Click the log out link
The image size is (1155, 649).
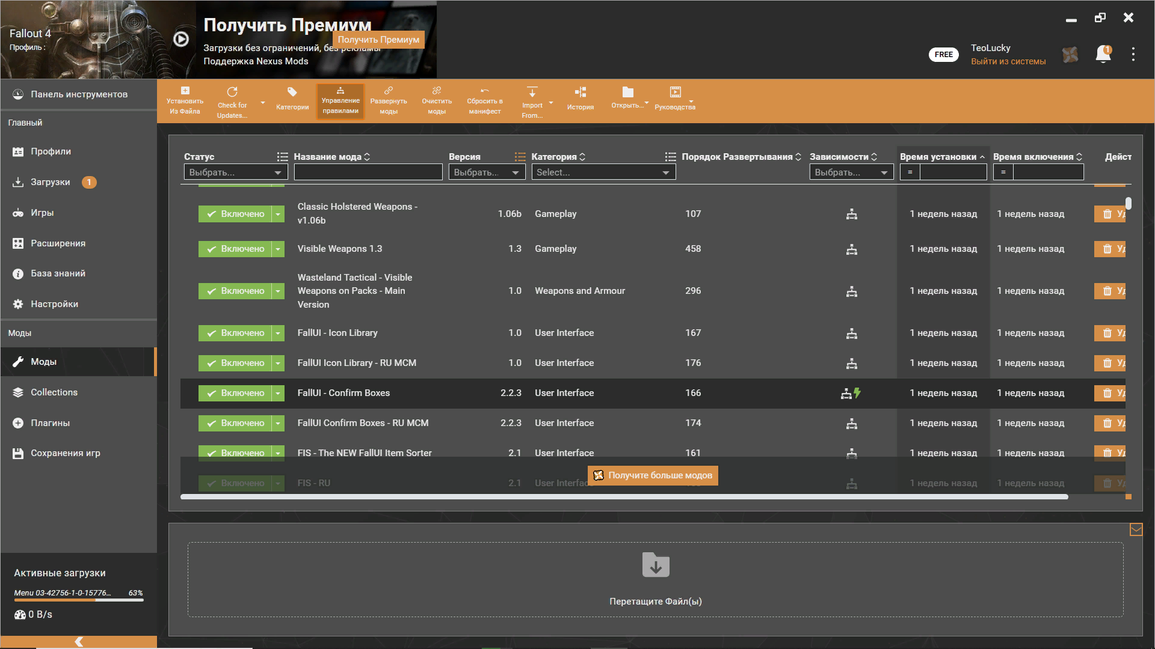pos(1008,61)
